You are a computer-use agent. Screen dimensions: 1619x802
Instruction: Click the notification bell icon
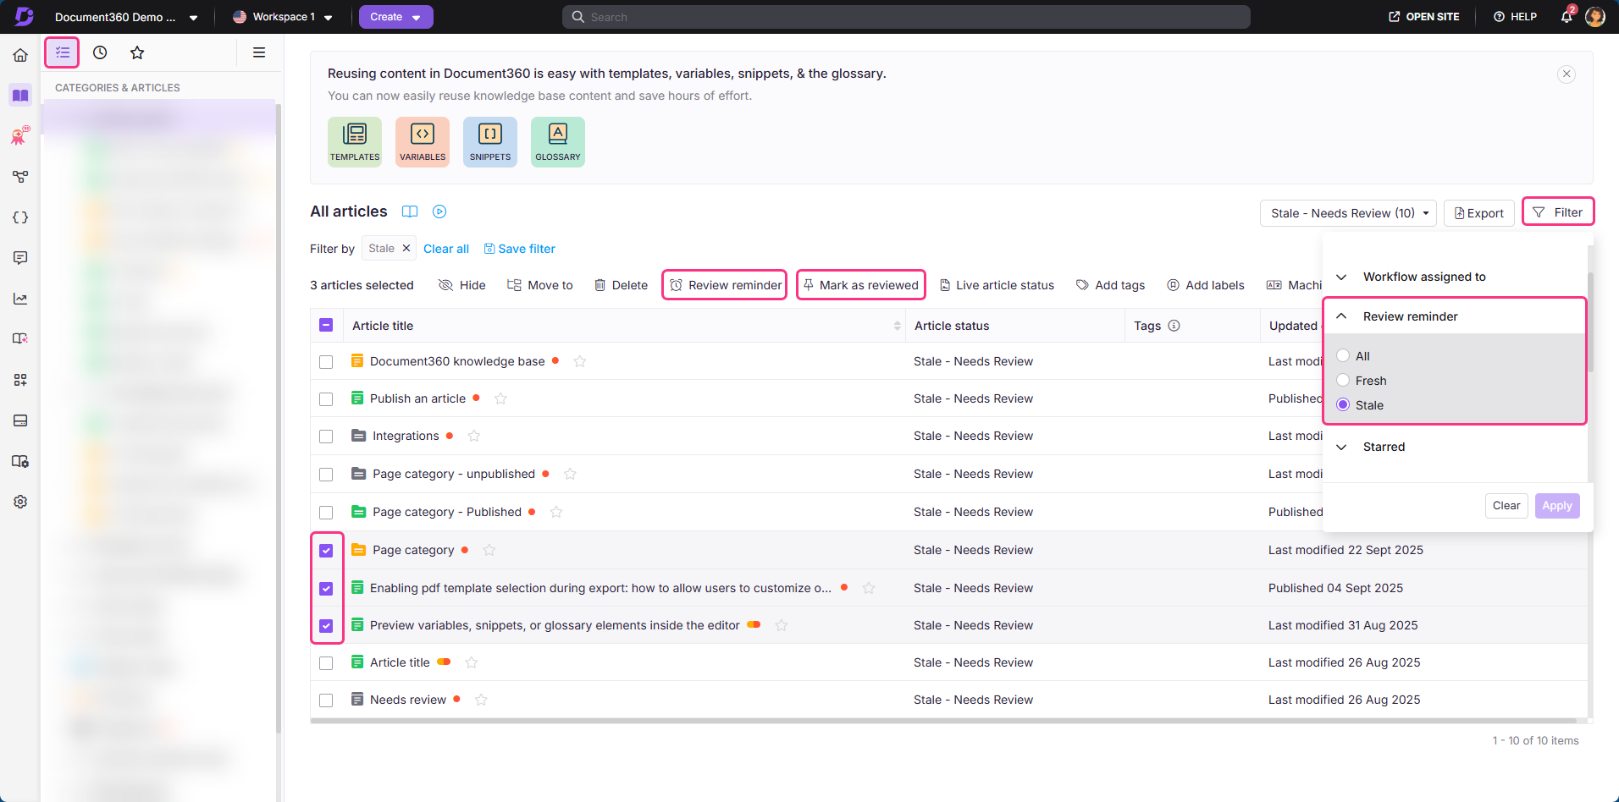(1566, 16)
